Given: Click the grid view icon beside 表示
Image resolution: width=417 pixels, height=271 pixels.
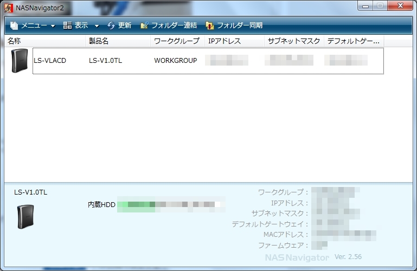Looking at the screenshot, I should (x=67, y=25).
